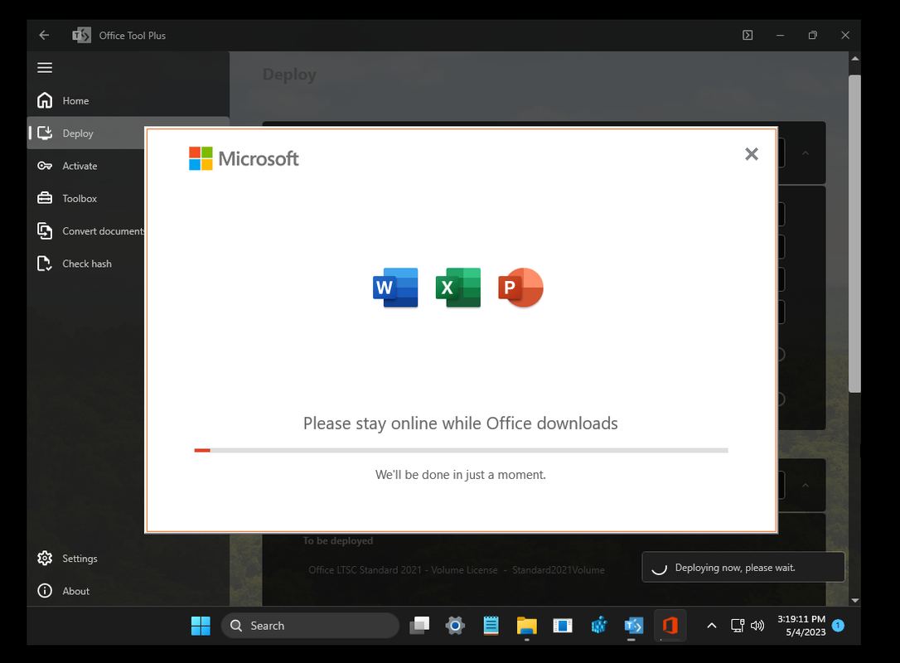Image resolution: width=900 pixels, height=663 pixels.
Task: Click the Word icon in installer
Action: point(395,288)
